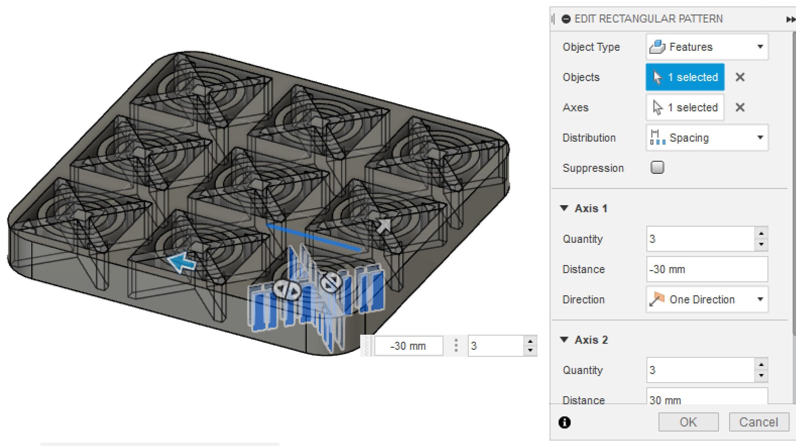This screenshot has height=446, width=796.
Task: Click the left quantity slider manipulator on model
Action: tap(287, 289)
